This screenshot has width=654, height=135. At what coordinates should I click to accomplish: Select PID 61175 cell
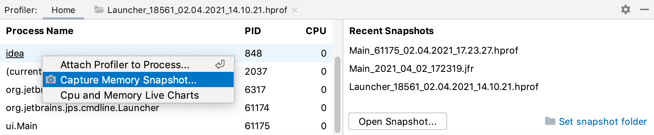point(257,126)
